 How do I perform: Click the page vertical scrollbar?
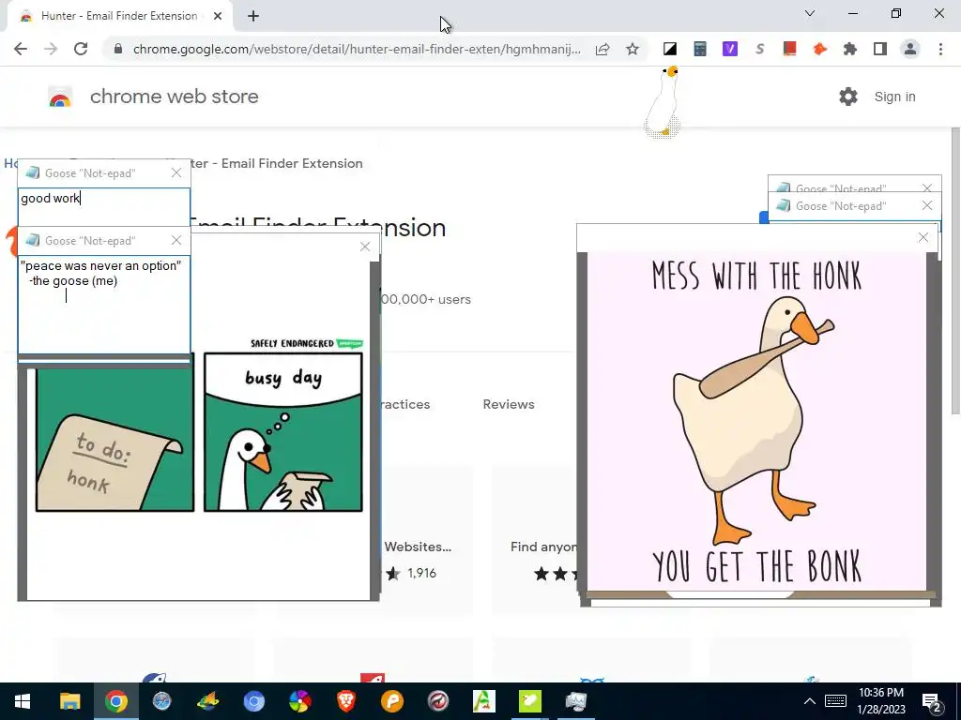click(954, 271)
